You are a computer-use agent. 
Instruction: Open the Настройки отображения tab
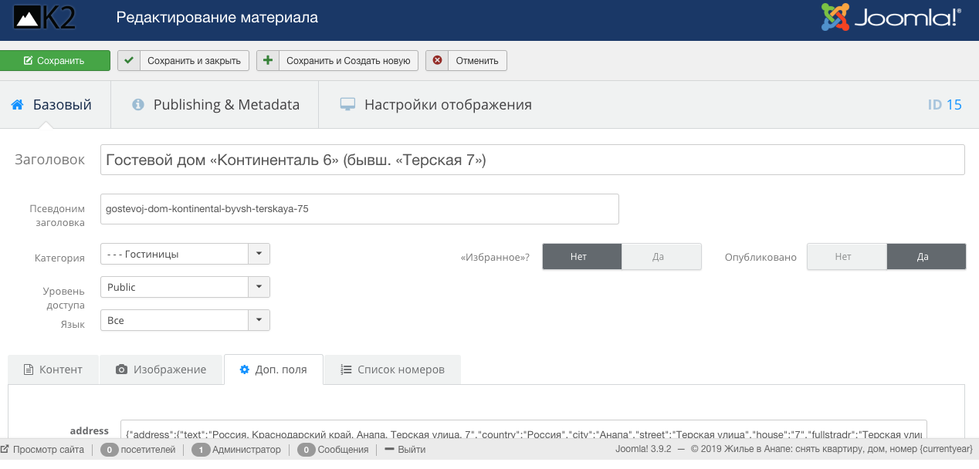(435, 104)
